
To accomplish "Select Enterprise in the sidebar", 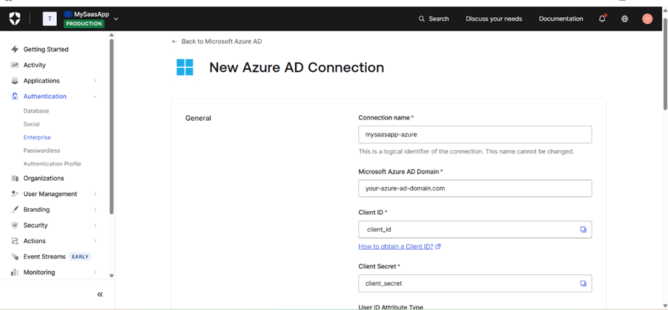I will pos(37,137).
